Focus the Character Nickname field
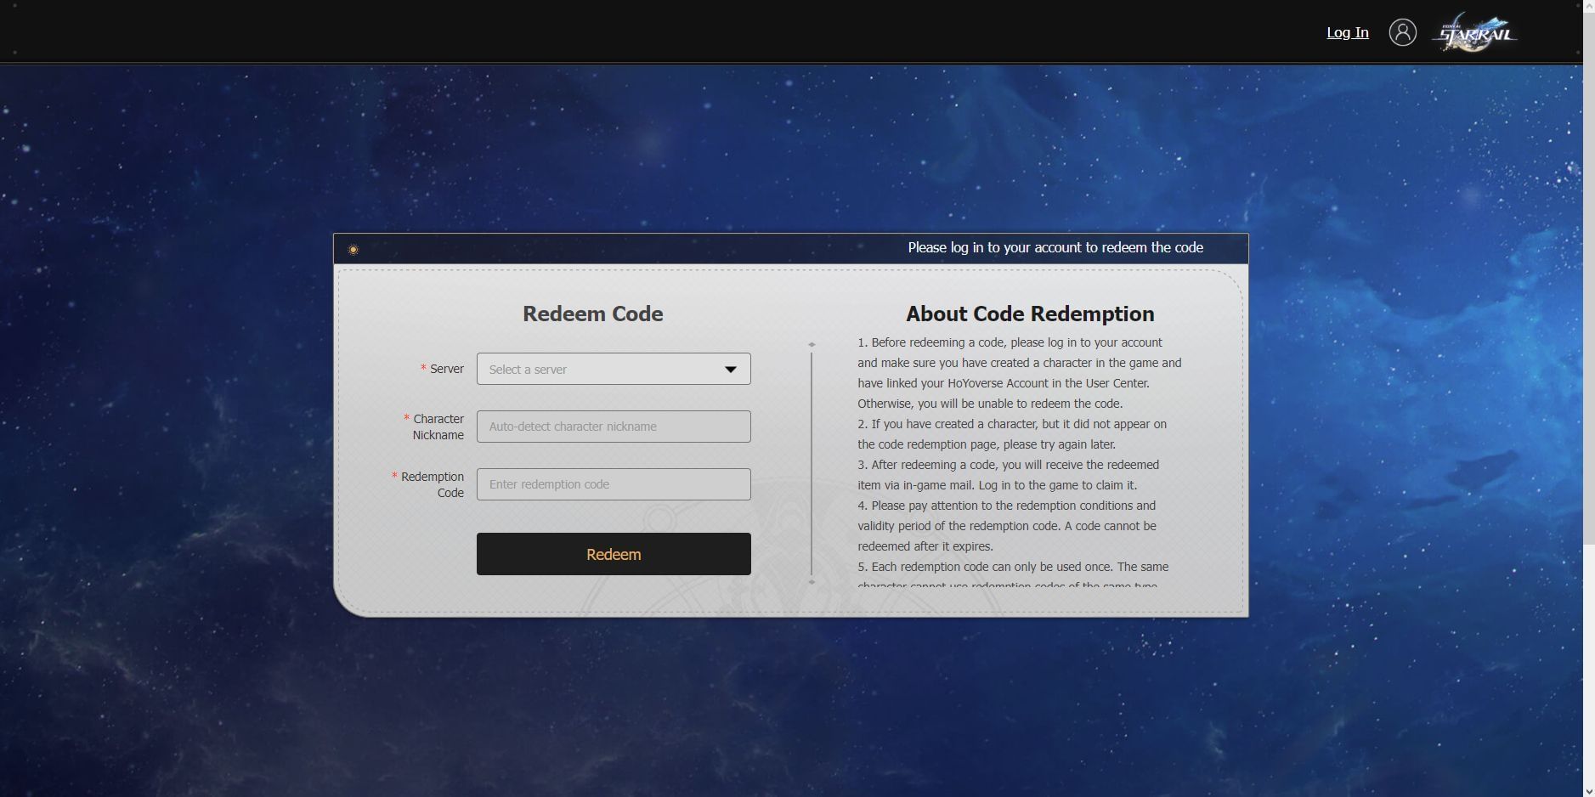This screenshot has height=797, width=1595. coord(613,427)
